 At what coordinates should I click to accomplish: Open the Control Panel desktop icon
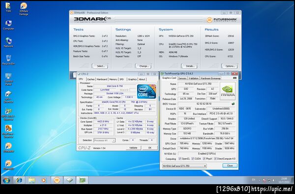point(8,79)
